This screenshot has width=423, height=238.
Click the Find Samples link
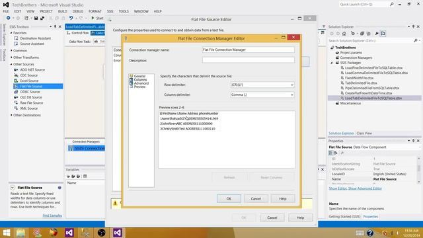tap(52, 216)
